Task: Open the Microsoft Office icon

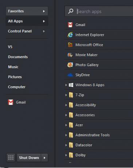Action: click(x=70, y=45)
